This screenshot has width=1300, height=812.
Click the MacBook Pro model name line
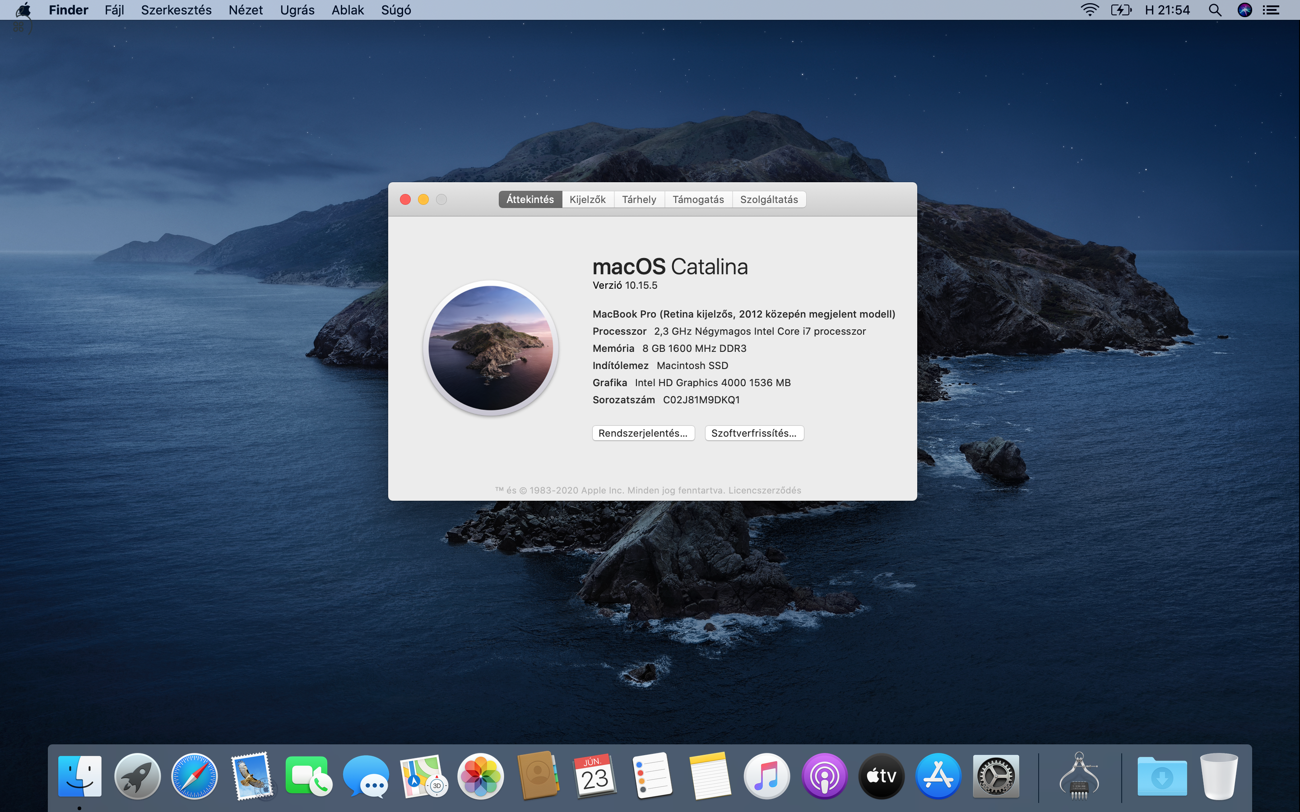pyautogui.click(x=743, y=314)
